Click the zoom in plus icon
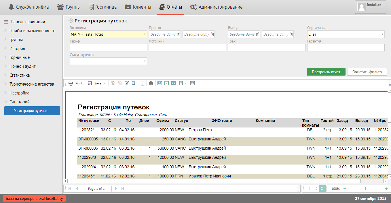 pos(386,189)
